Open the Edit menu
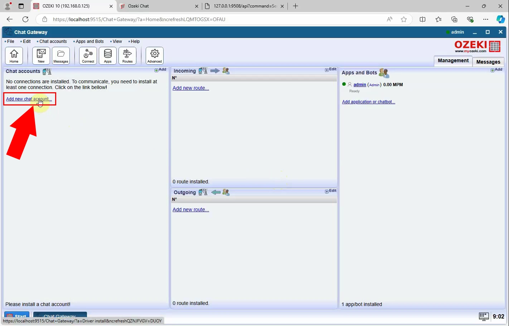509x326 pixels. 27,41
